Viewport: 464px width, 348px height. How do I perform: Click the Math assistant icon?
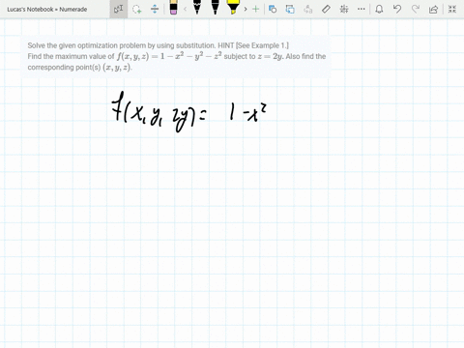344,9
